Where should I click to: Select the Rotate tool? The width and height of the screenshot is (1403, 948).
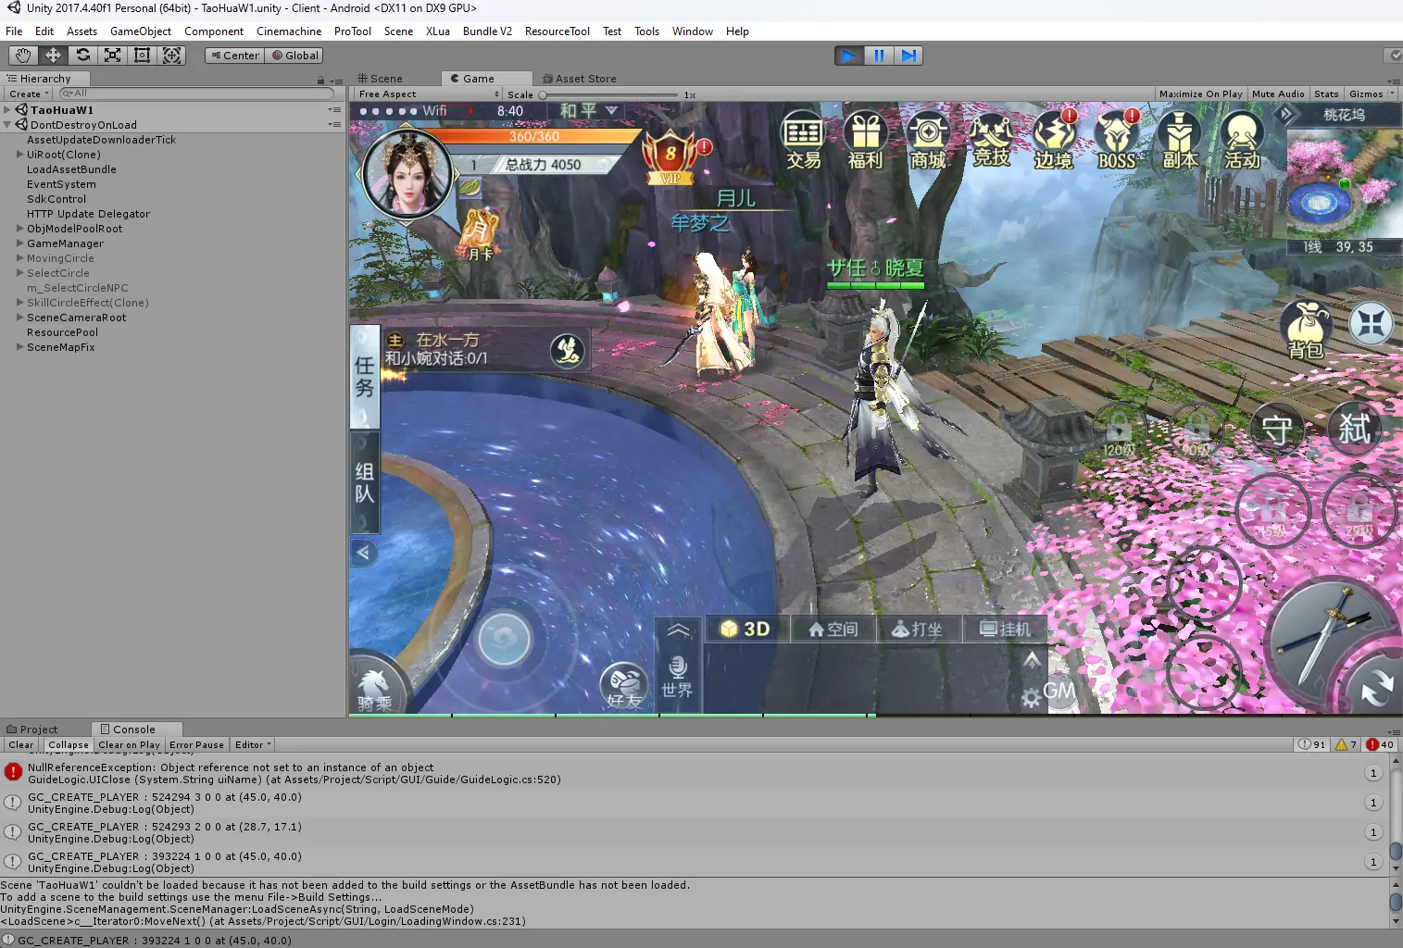coord(82,56)
